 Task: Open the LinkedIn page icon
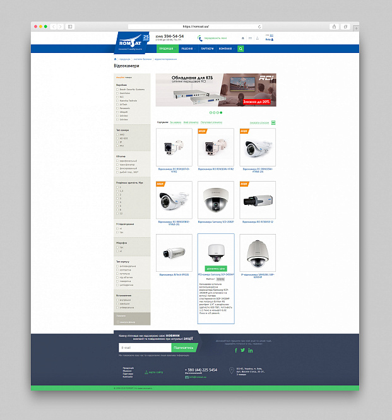click(251, 351)
